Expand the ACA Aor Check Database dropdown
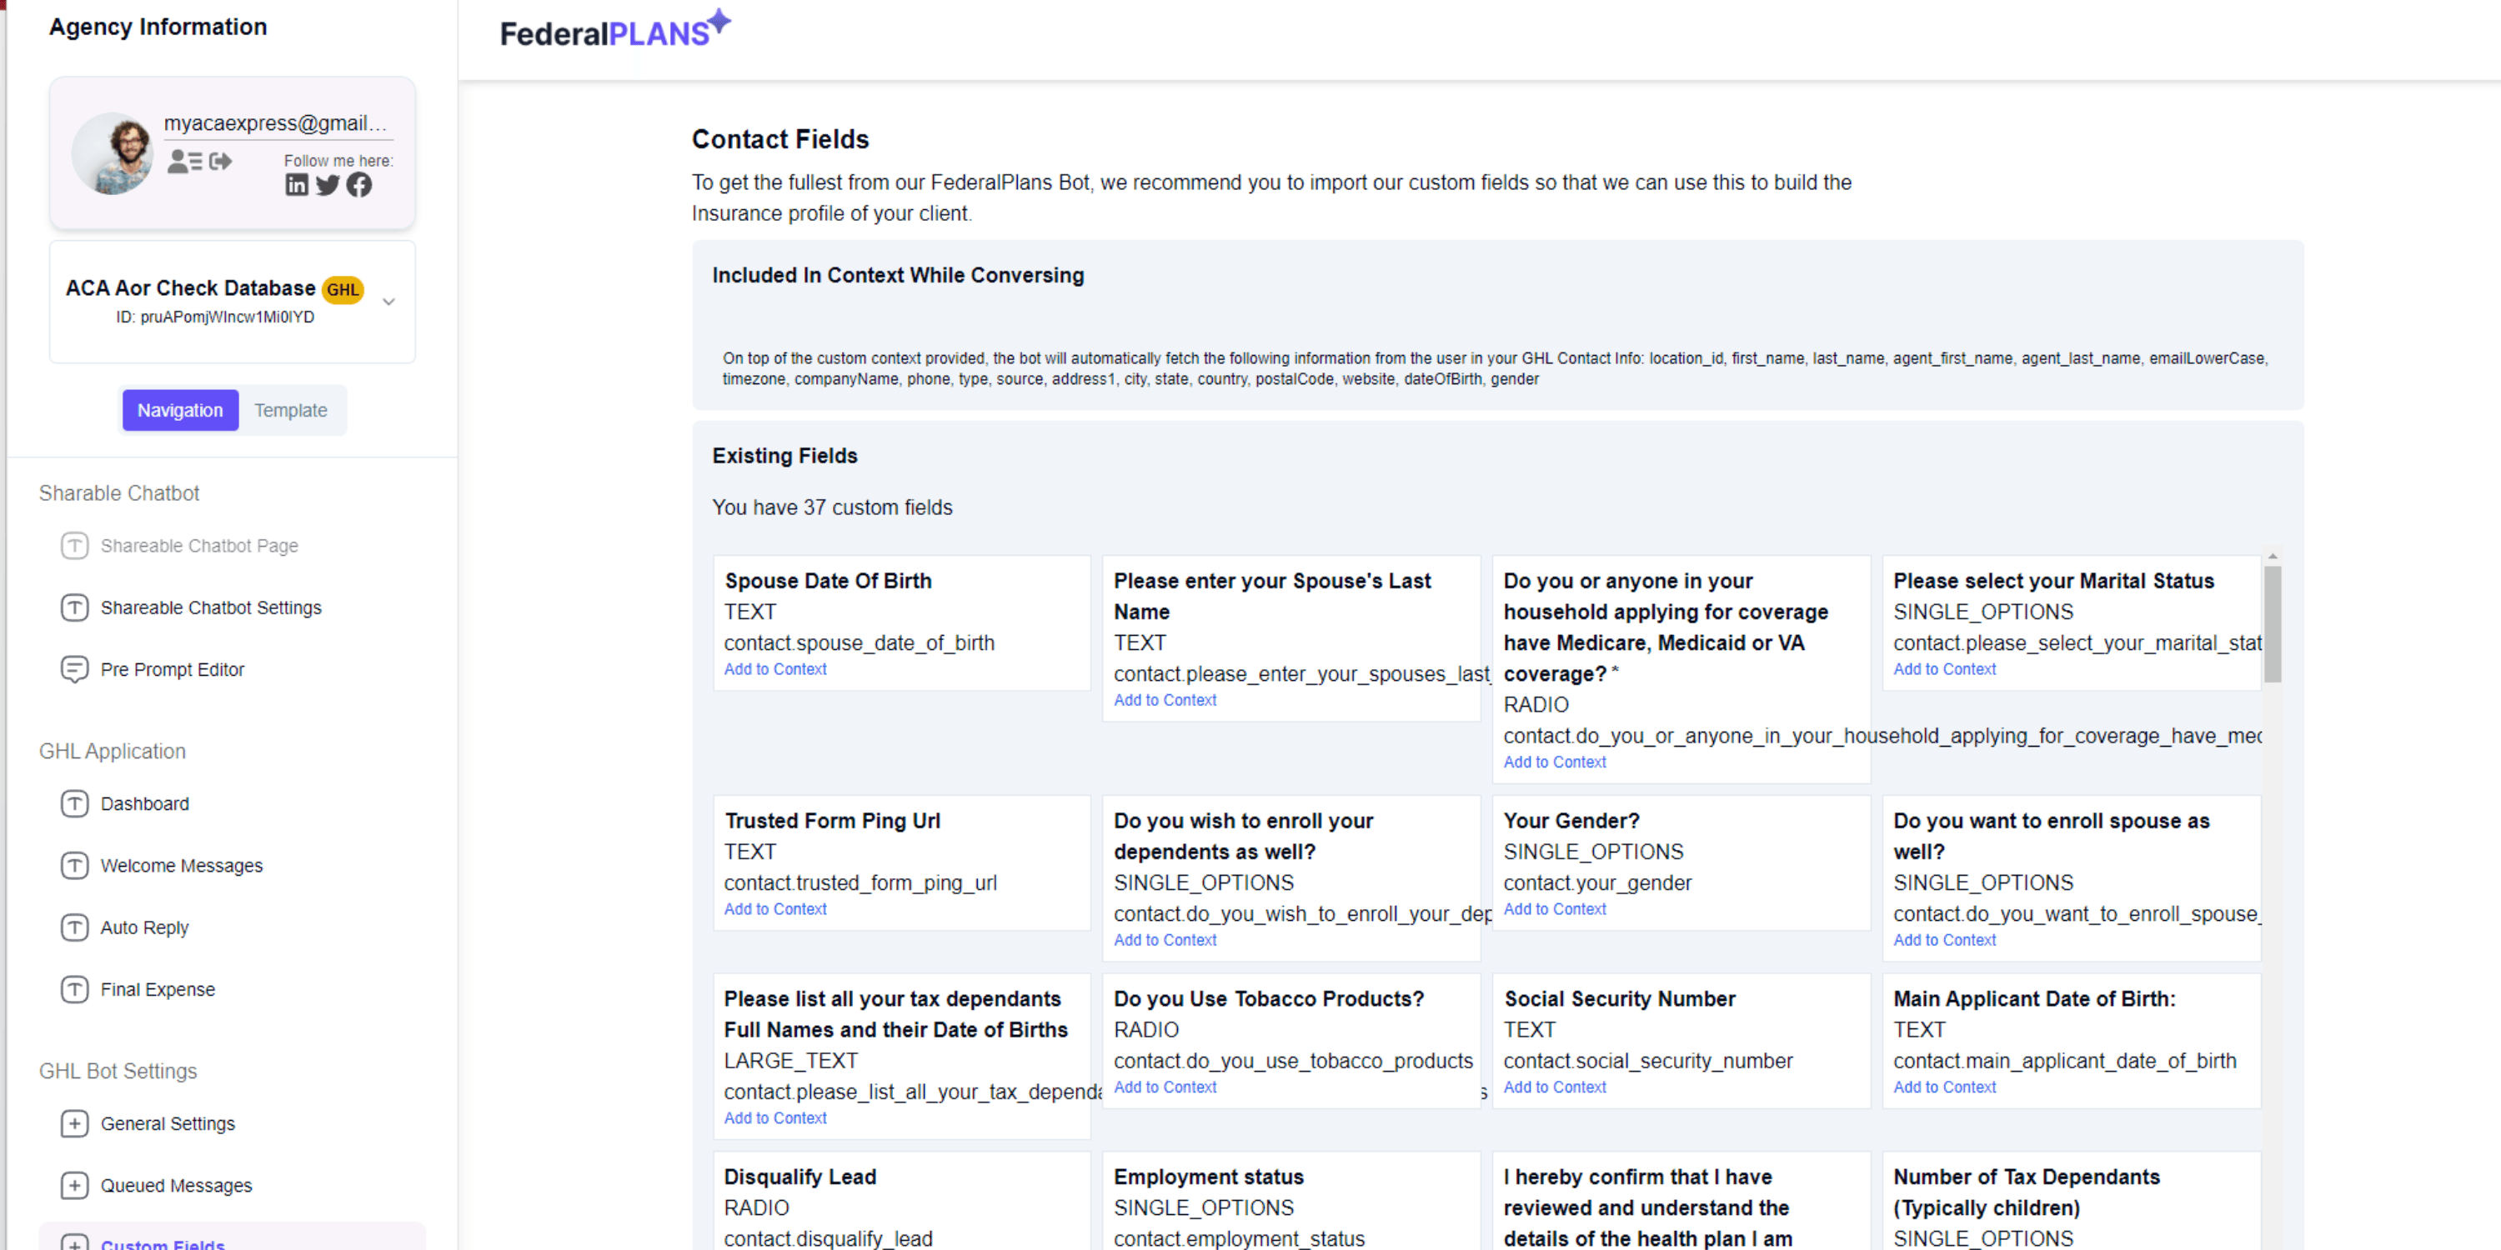Viewport: 2501px width, 1250px height. click(388, 302)
